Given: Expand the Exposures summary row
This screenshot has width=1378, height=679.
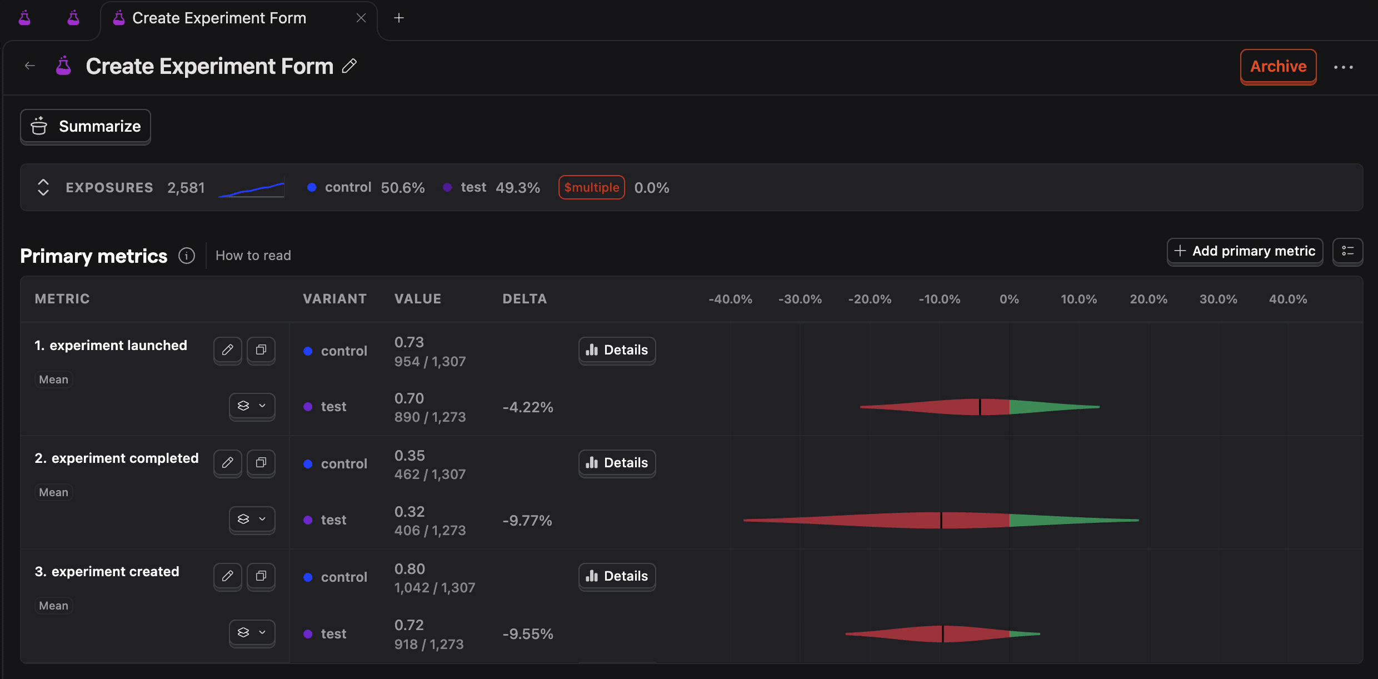Looking at the screenshot, I should [x=43, y=187].
